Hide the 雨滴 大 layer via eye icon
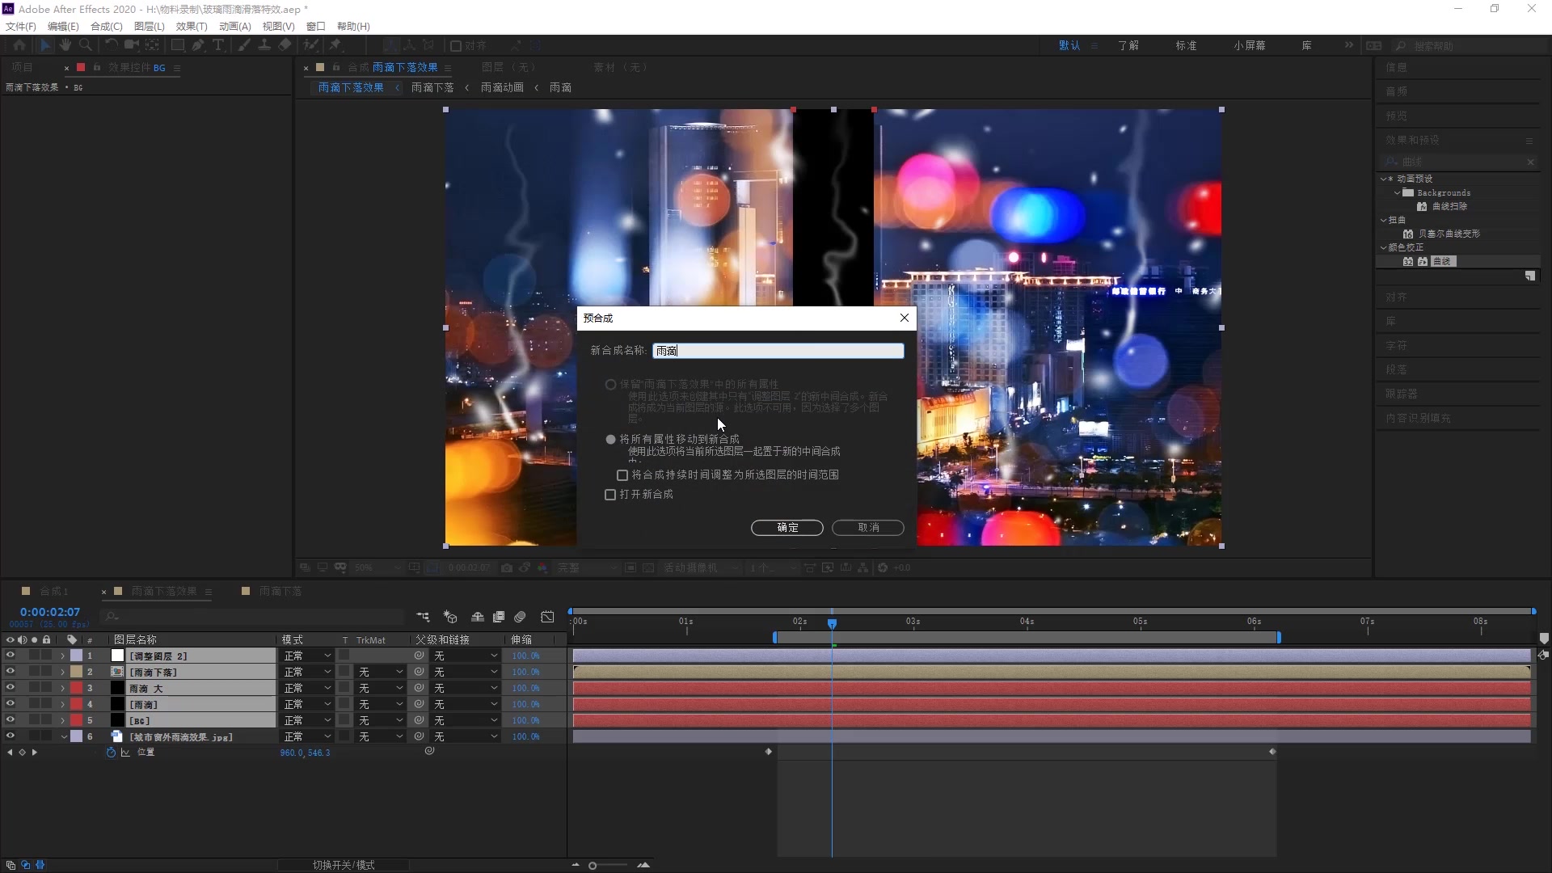The image size is (1552, 873). tap(11, 688)
